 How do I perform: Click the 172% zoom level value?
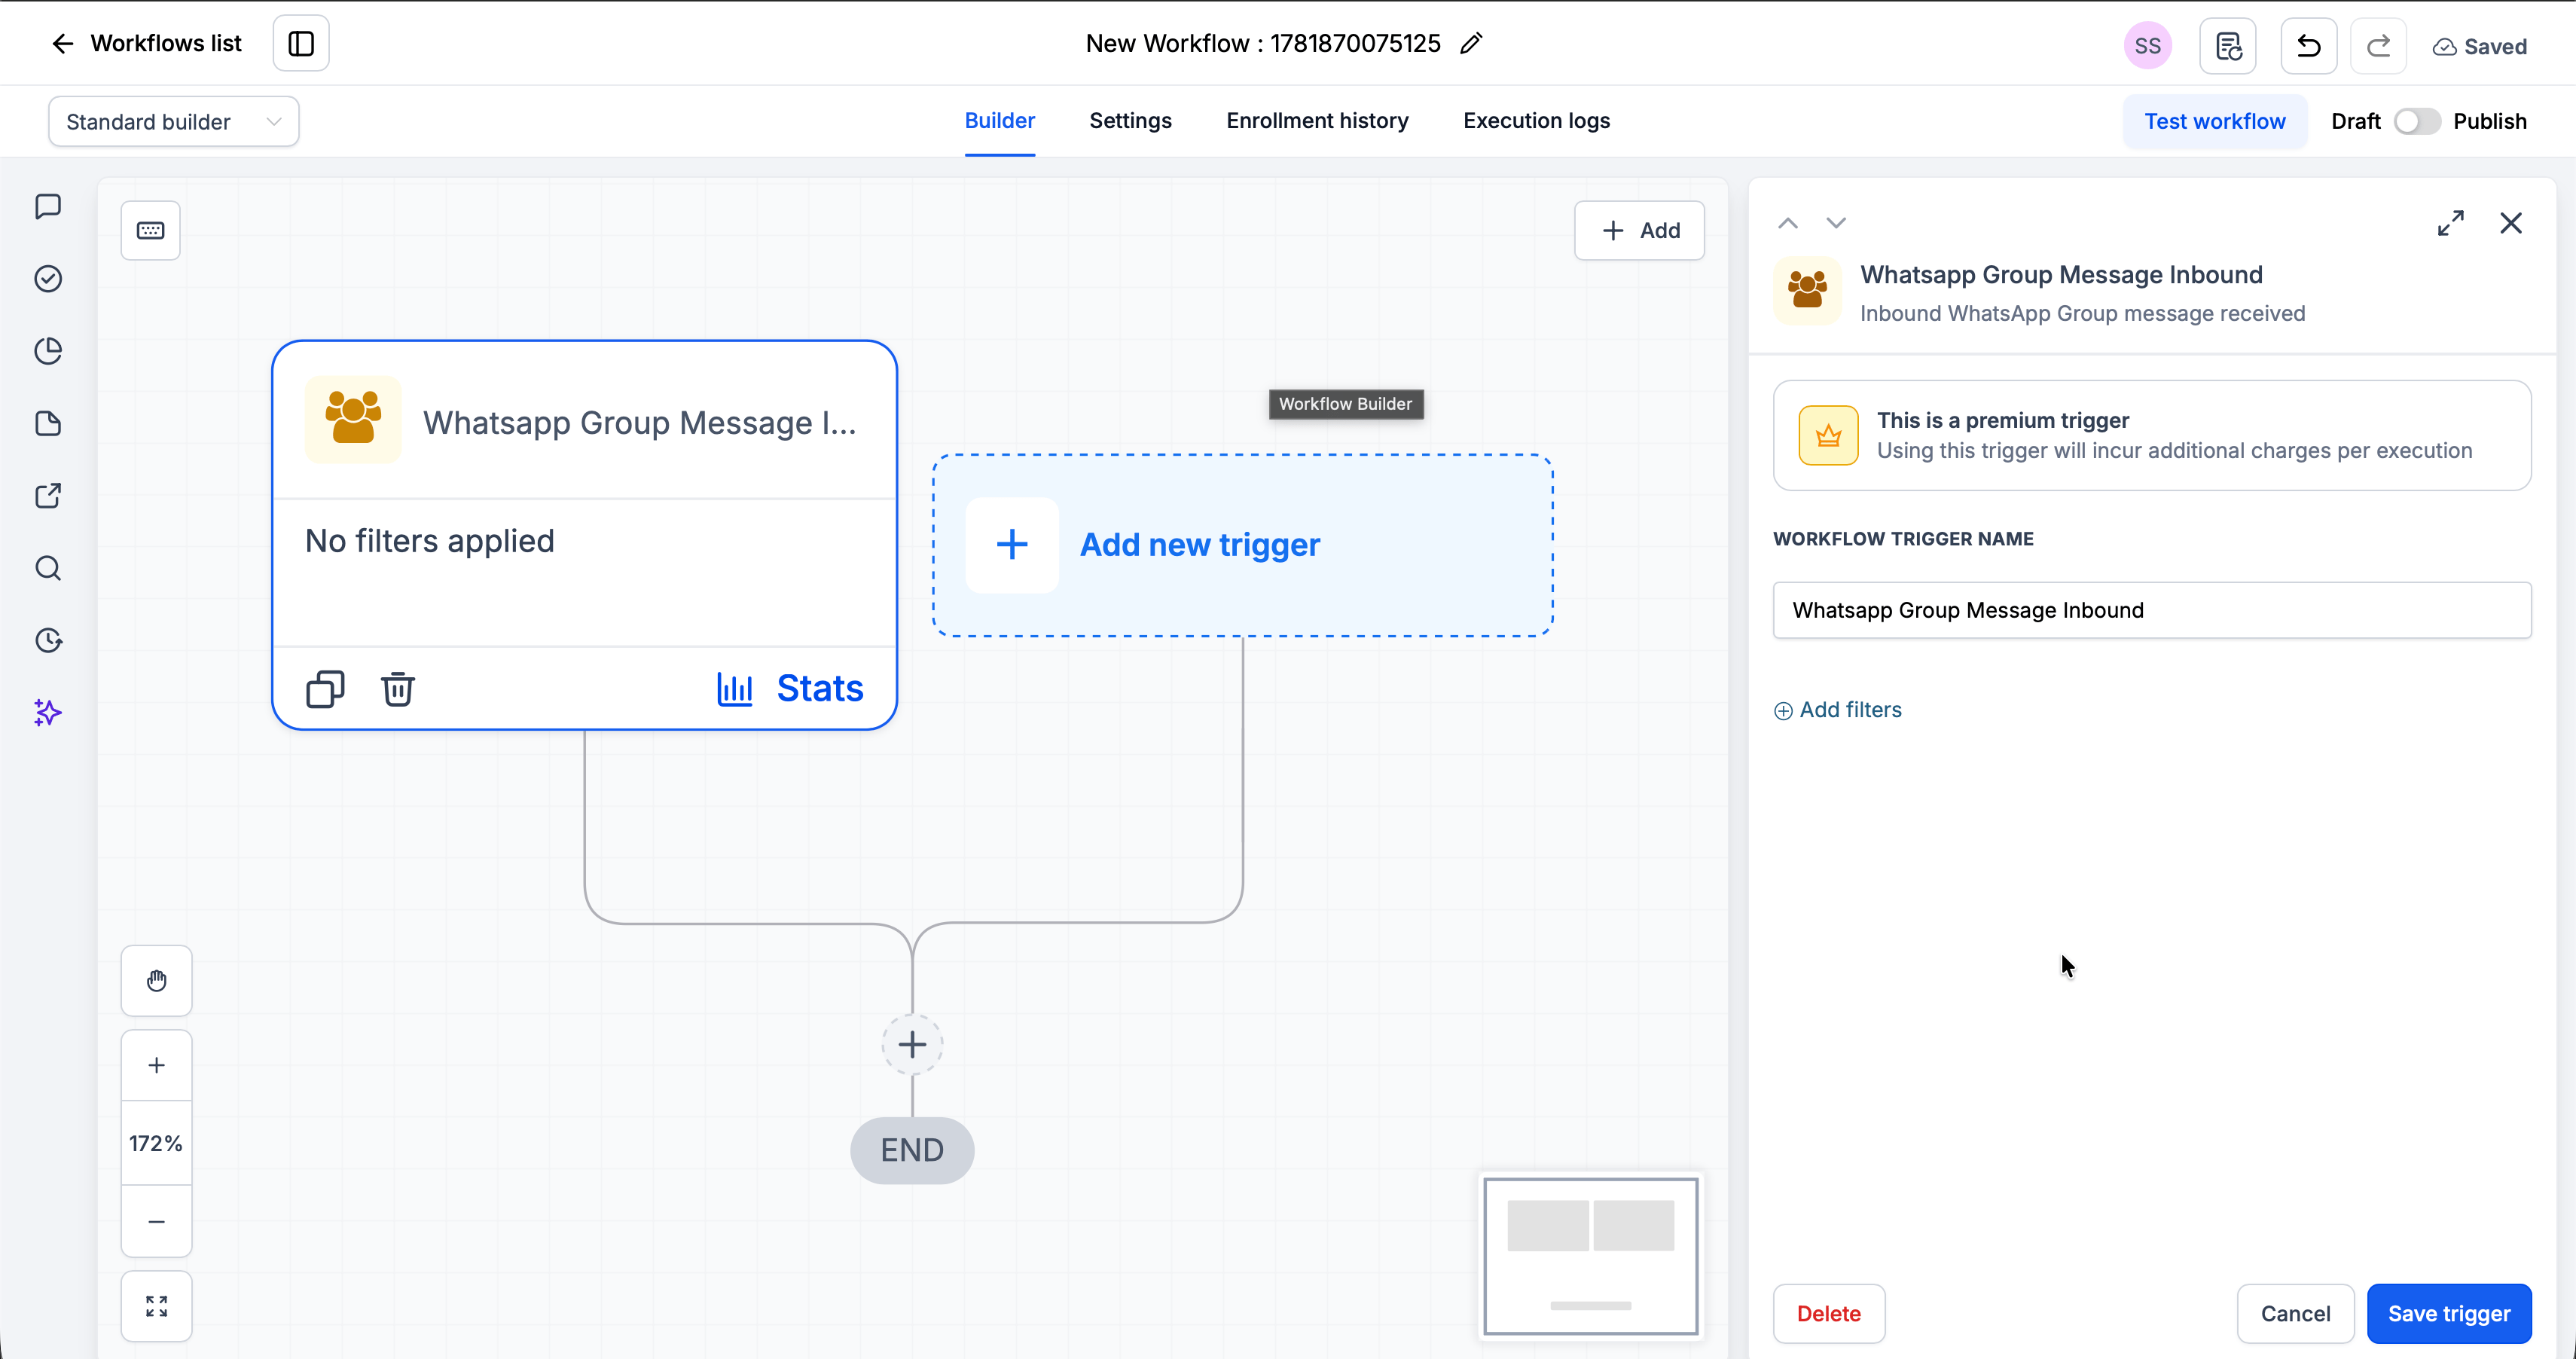pos(157,1144)
